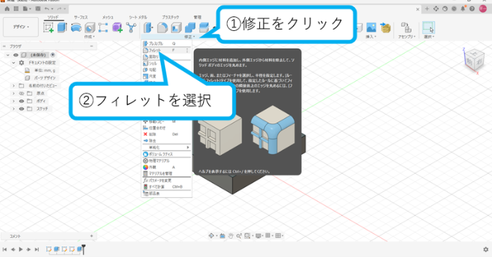Select the Extrude tool icon

[x=62, y=27]
